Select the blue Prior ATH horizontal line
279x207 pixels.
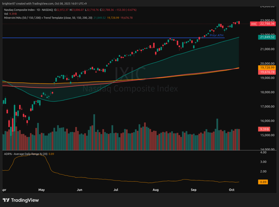point(82,38)
